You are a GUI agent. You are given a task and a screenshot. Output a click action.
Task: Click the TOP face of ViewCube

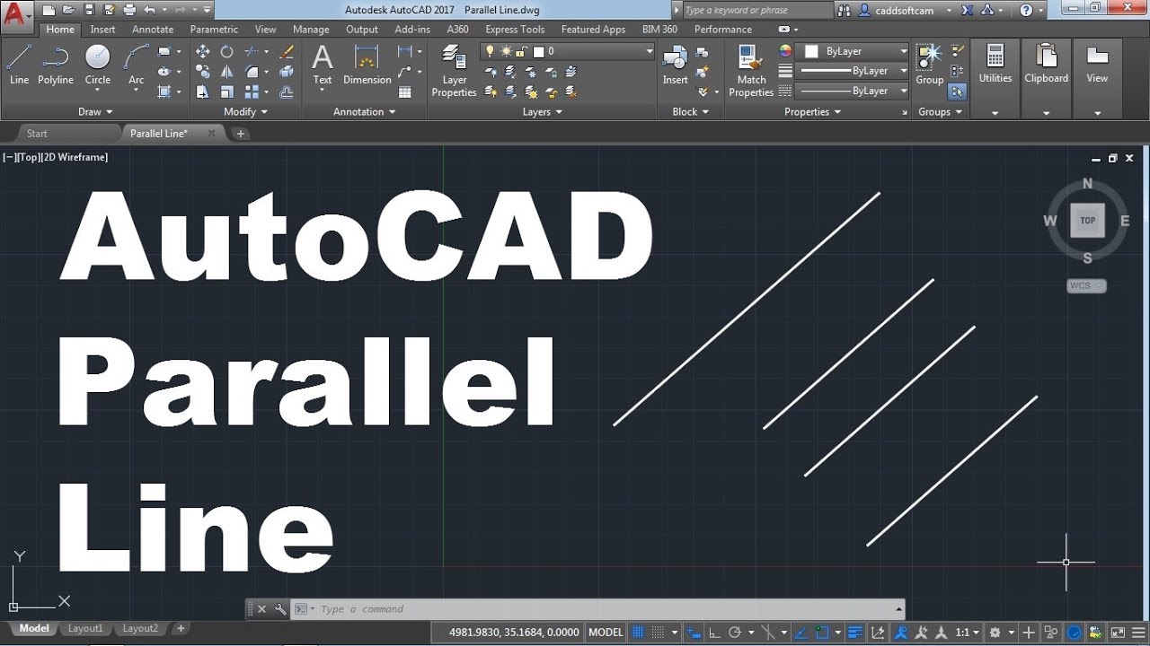pyautogui.click(x=1087, y=221)
